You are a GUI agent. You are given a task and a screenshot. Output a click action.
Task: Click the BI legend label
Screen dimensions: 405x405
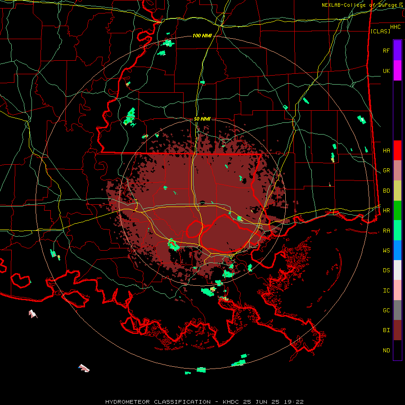[x=387, y=330]
